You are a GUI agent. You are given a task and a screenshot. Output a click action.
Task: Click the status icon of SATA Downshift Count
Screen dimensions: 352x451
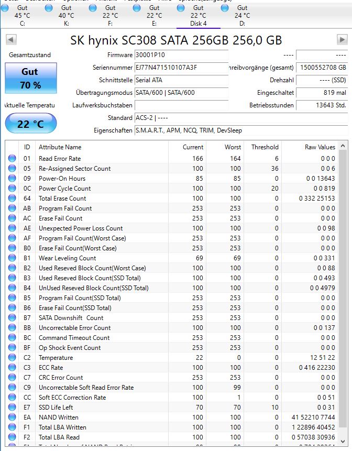[x=12, y=317]
